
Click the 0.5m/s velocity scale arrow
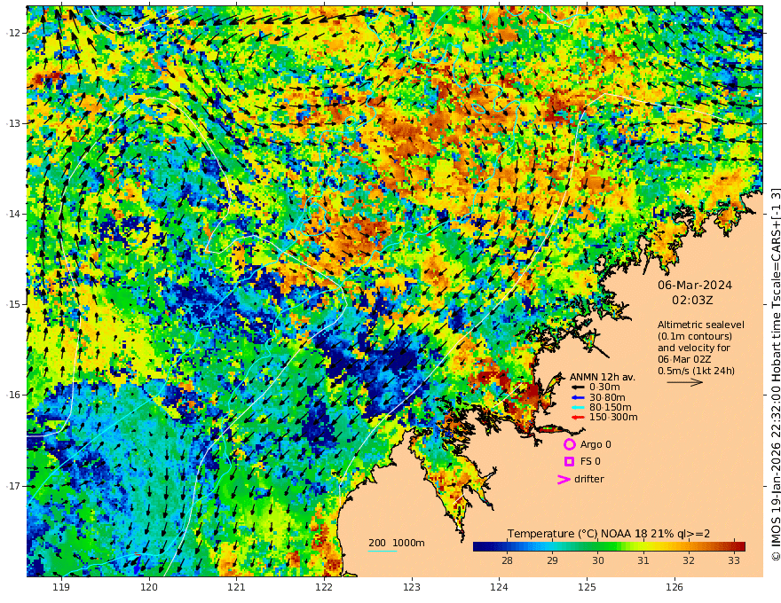685,382
